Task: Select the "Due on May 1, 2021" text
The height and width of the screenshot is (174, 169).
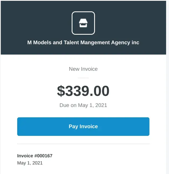Action: pyautogui.click(x=83, y=105)
